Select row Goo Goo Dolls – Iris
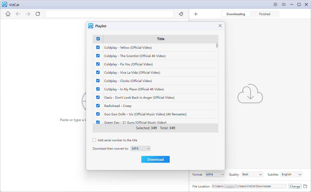This screenshot has width=311, height=192. [154, 114]
